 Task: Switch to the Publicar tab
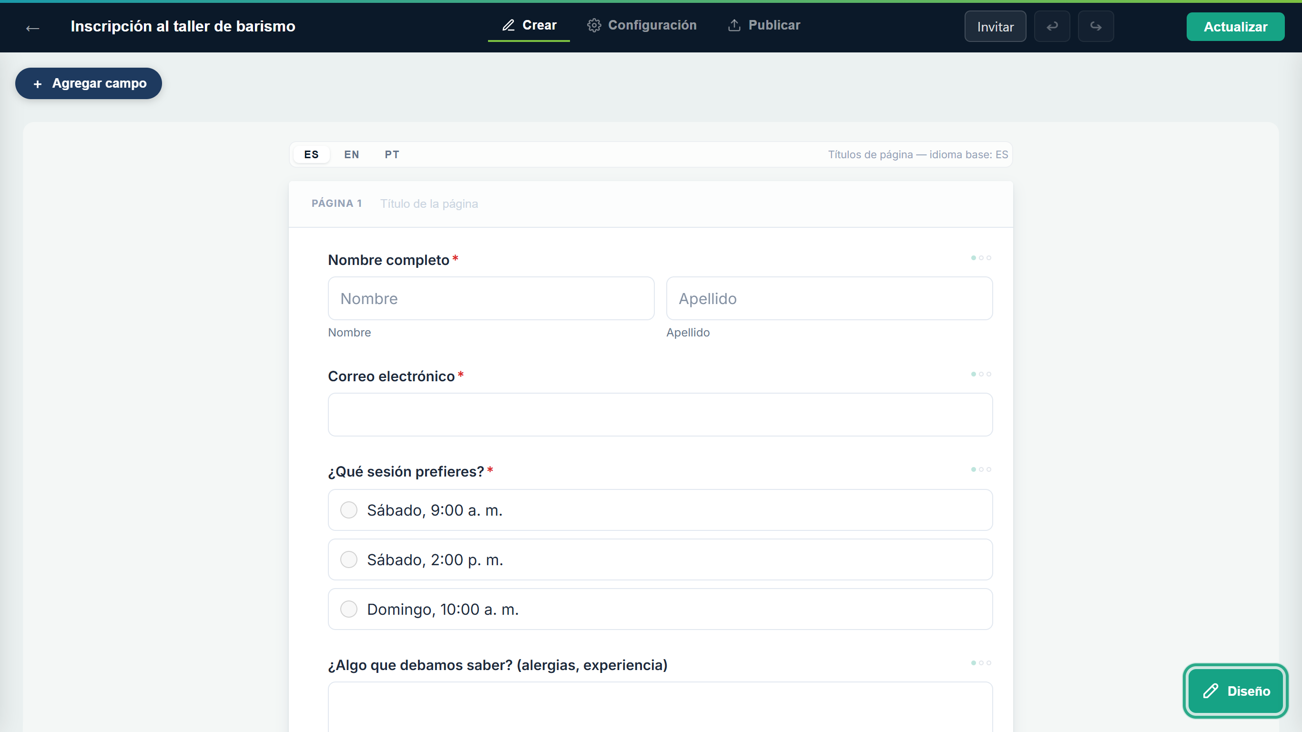click(764, 25)
